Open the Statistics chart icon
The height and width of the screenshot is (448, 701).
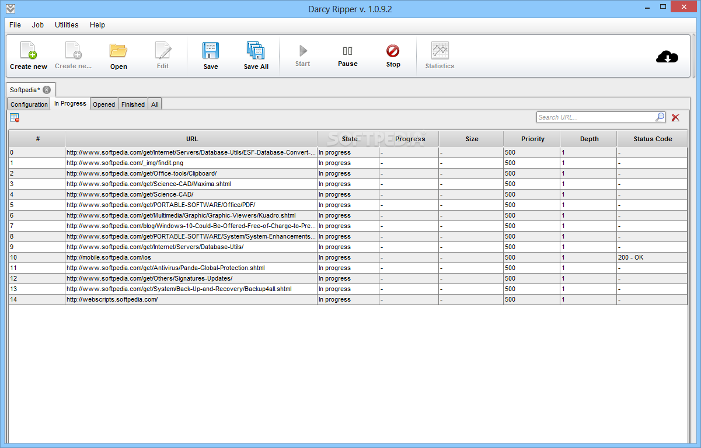(440, 50)
